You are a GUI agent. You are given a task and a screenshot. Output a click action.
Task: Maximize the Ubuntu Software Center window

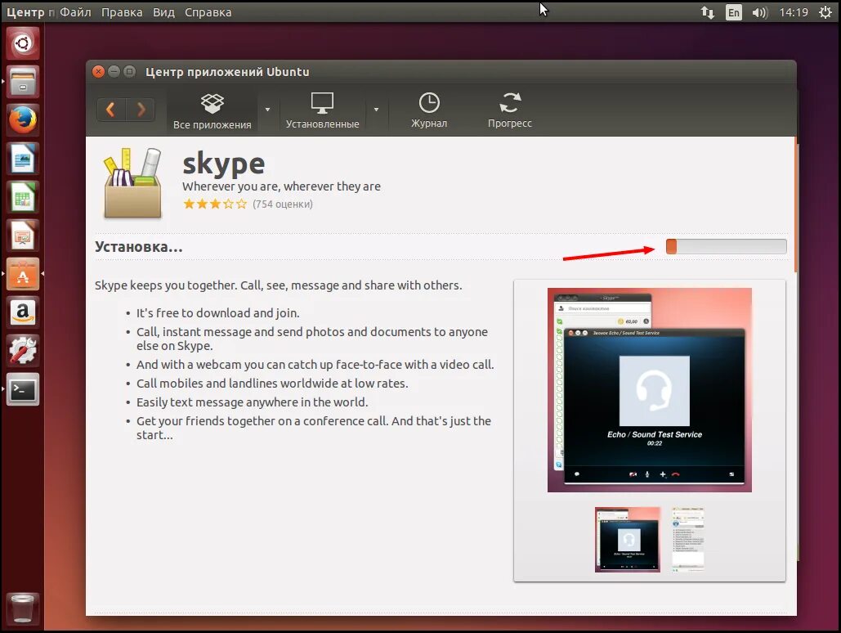[x=129, y=71]
